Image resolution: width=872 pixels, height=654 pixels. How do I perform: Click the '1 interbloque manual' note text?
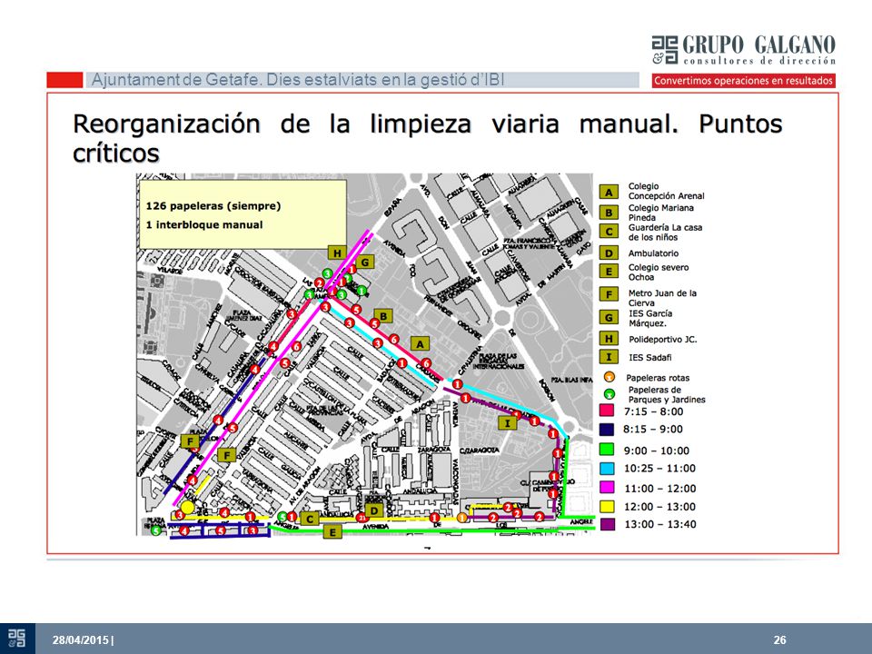click(x=204, y=224)
